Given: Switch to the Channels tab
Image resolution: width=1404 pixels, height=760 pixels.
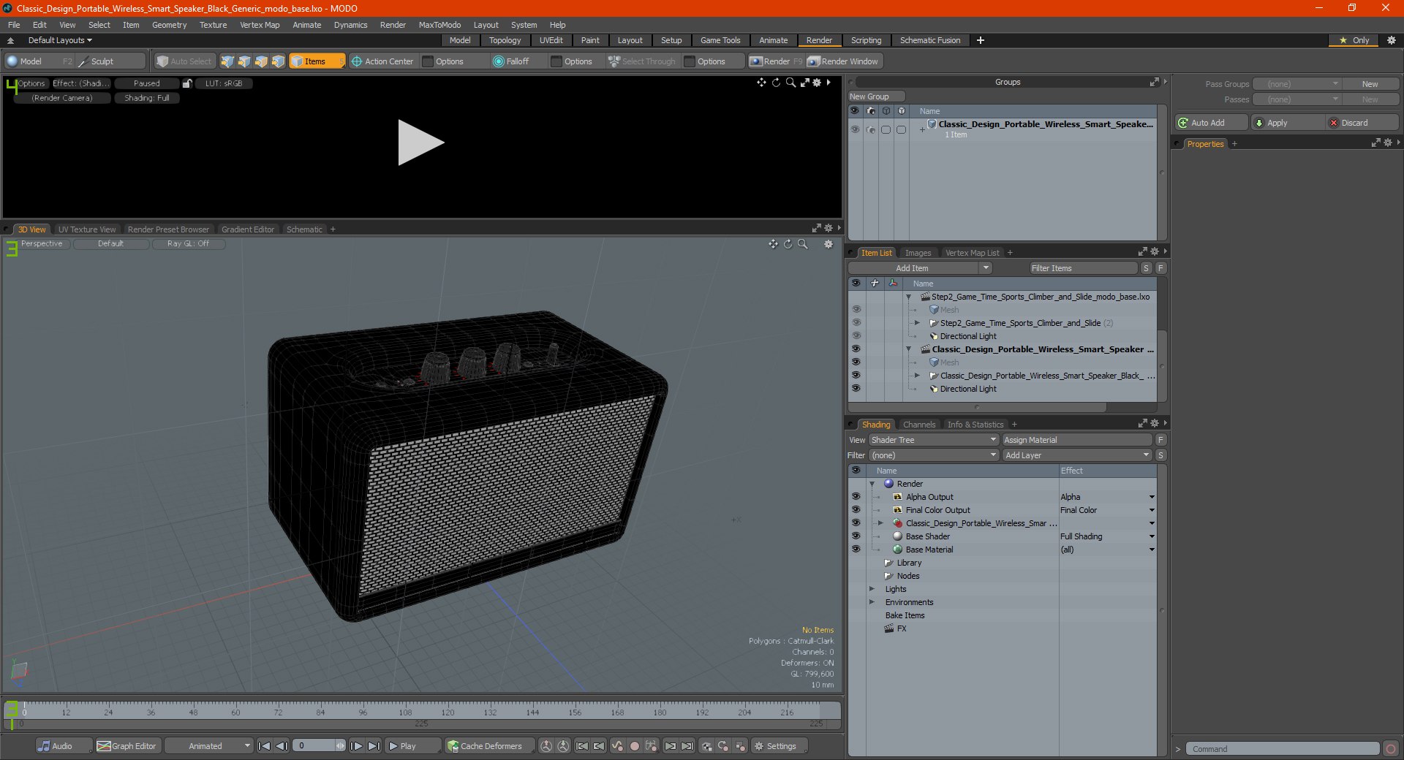Looking at the screenshot, I should point(918,425).
